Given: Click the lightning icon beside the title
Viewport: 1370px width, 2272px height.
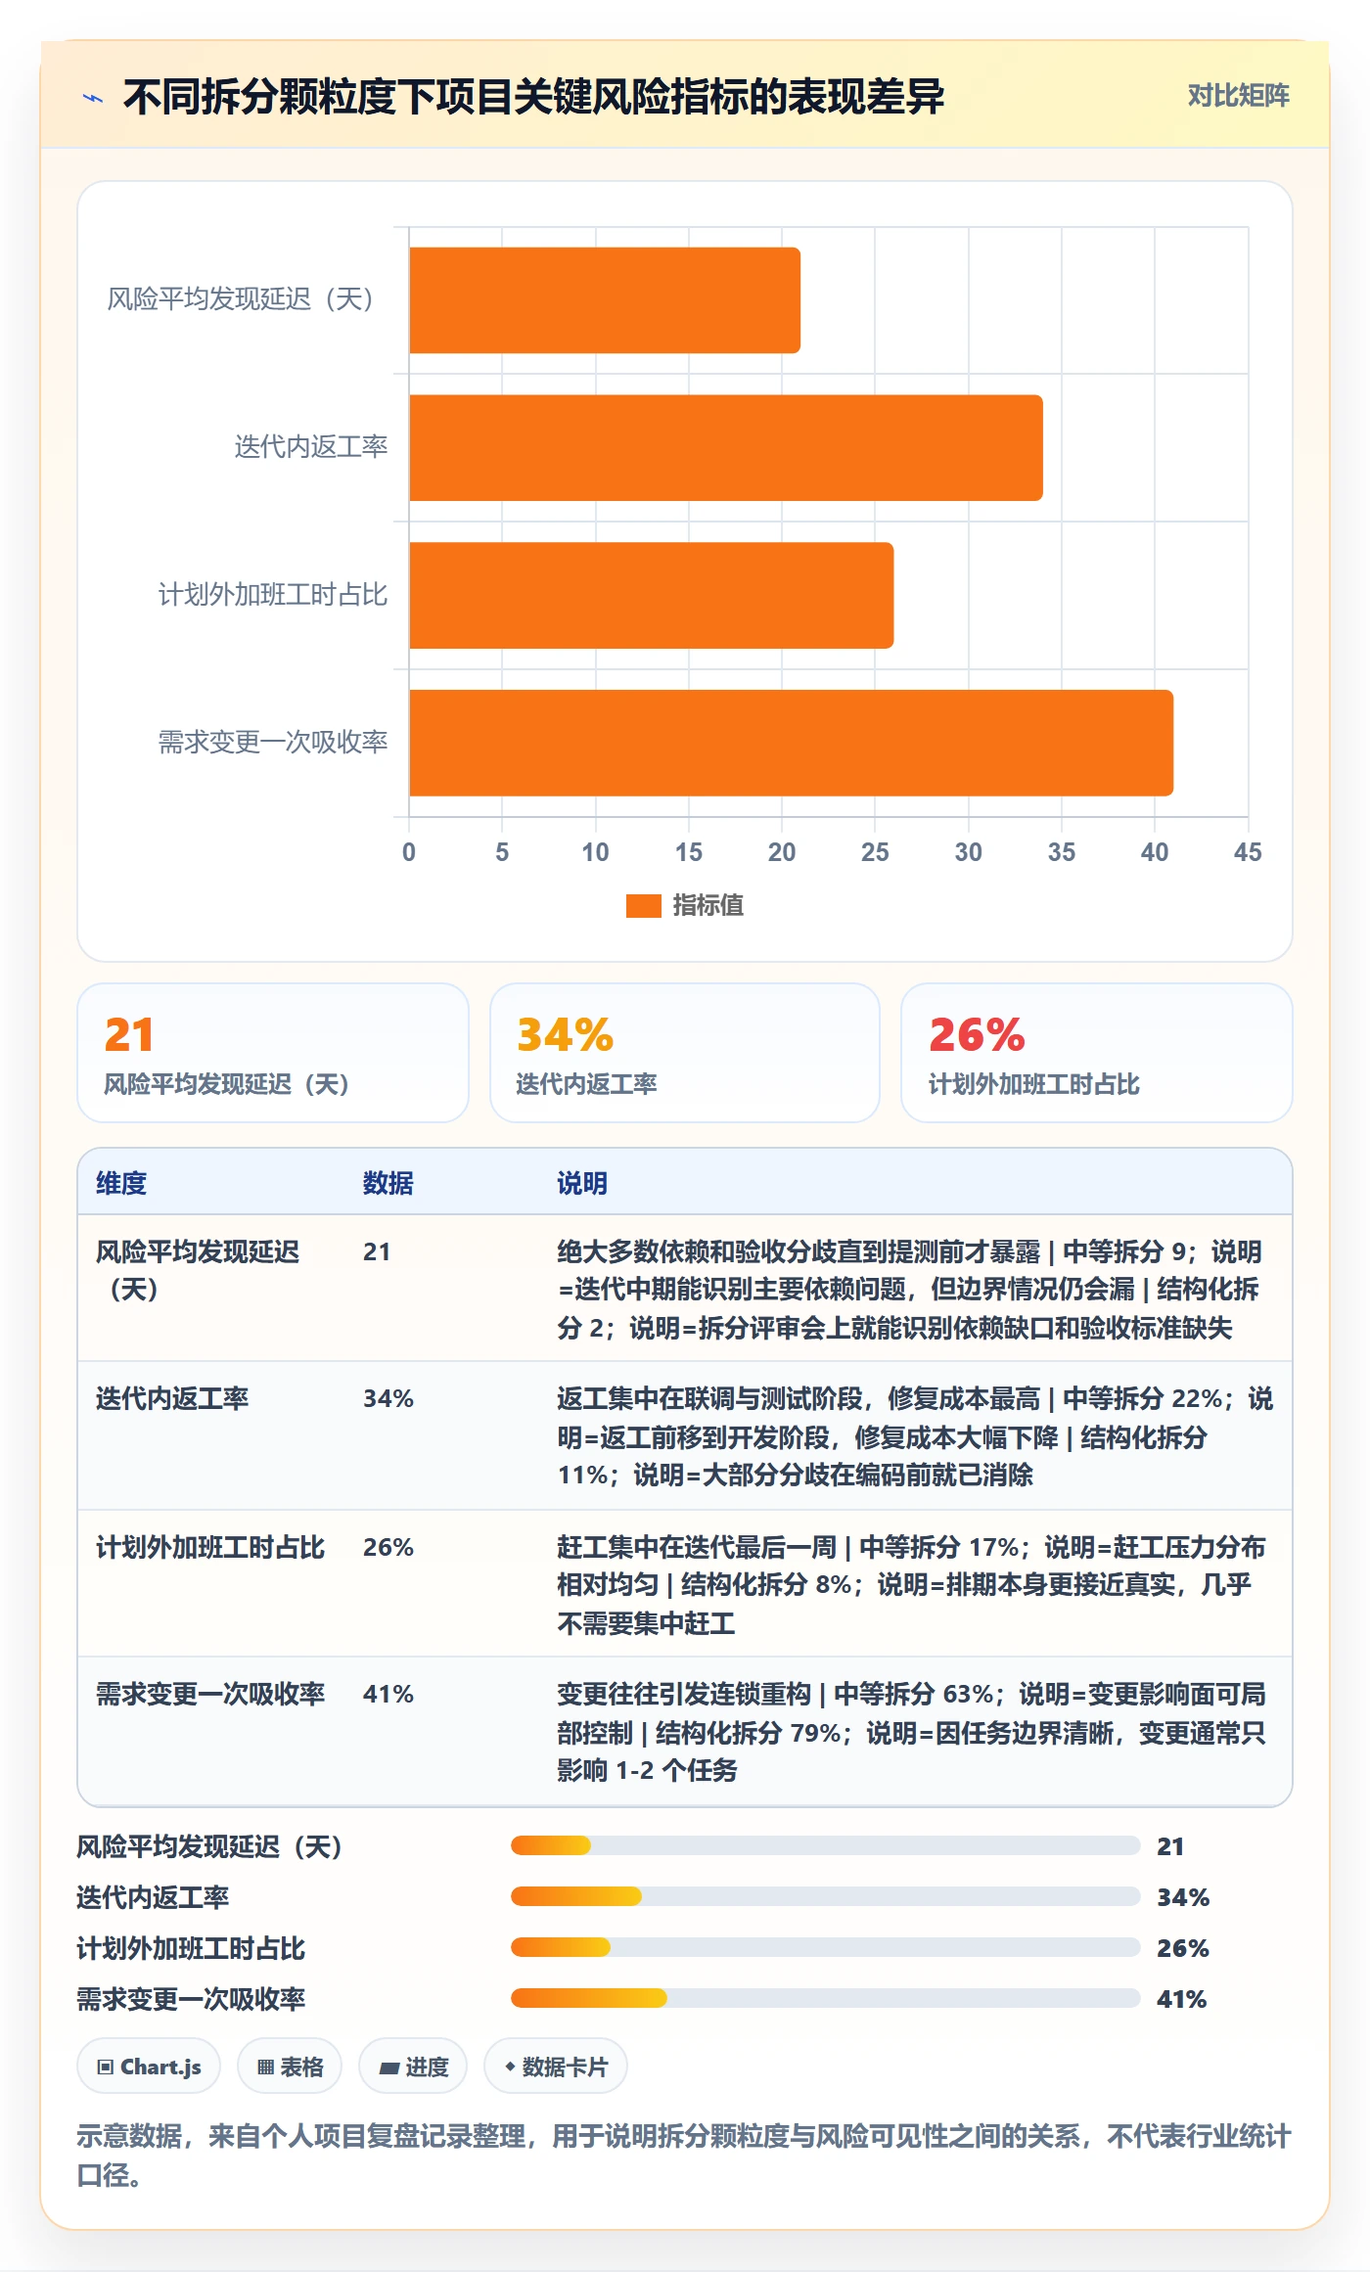Looking at the screenshot, I should [93, 97].
